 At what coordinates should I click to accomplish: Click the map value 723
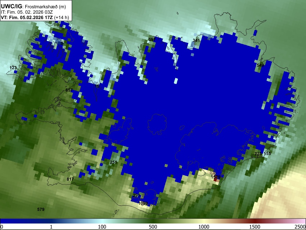click(x=258, y=154)
